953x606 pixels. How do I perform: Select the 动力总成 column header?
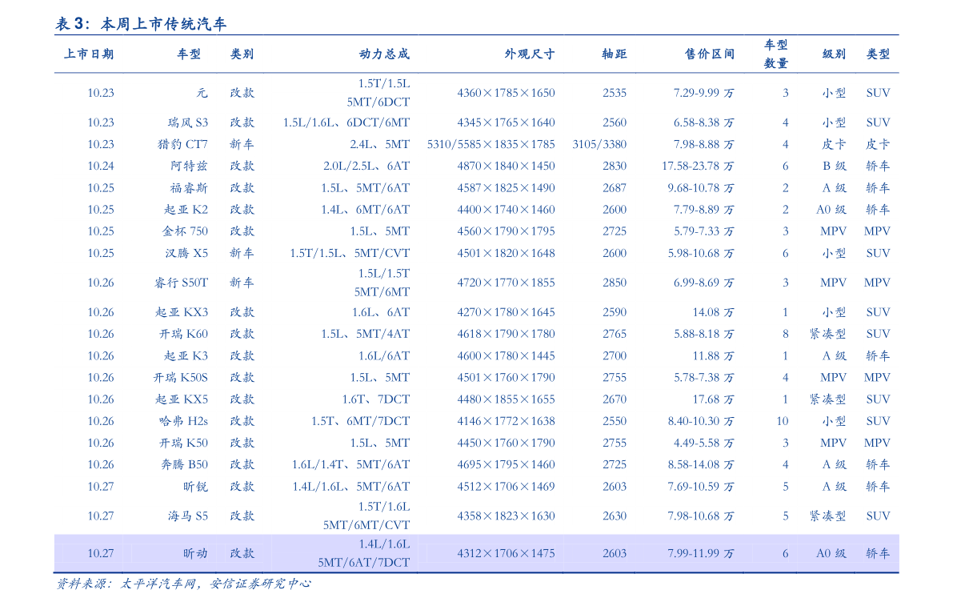[x=384, y=54]
